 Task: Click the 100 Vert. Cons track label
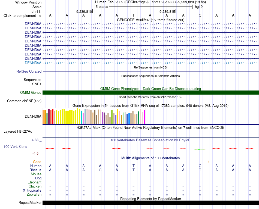15,146
